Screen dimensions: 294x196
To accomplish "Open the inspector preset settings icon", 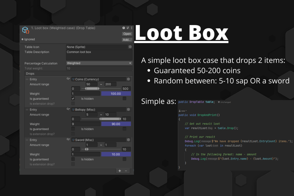I will point(128,28).
